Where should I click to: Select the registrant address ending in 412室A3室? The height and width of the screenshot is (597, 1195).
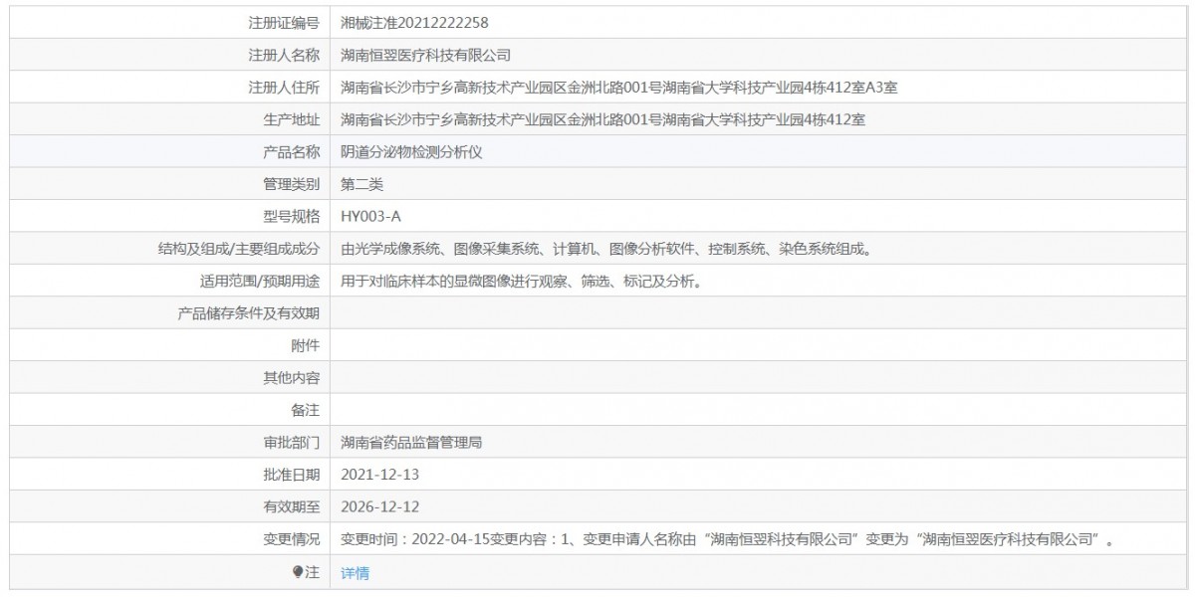coord(619,87)
